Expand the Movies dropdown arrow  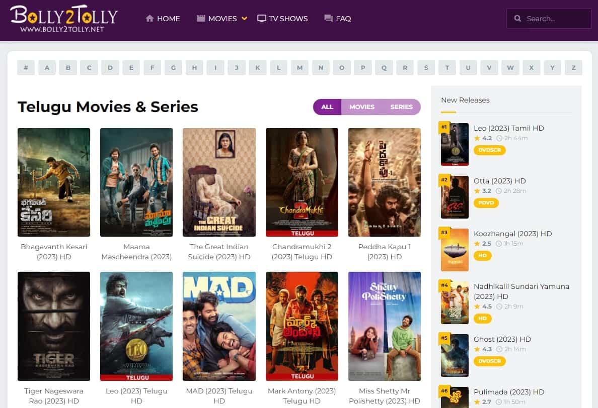[x=245, y=18]
